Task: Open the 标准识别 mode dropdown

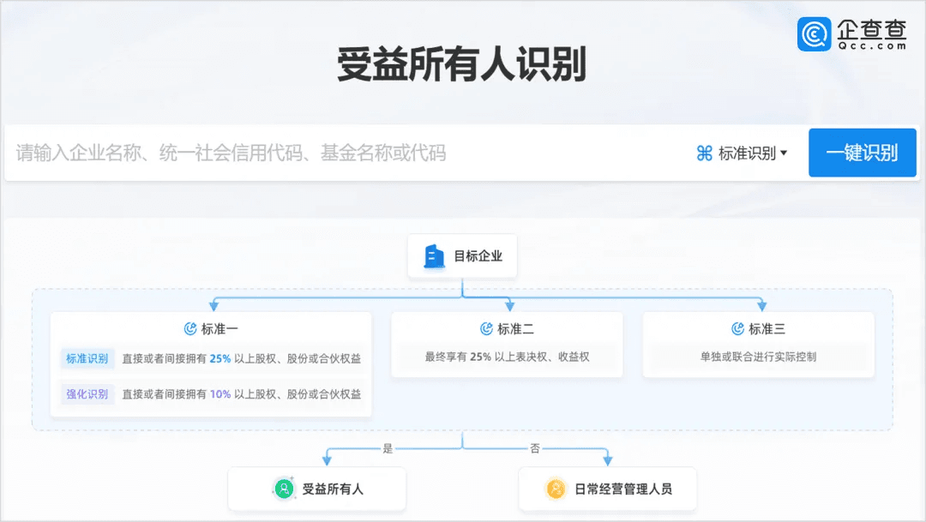Action: (743, 153)
